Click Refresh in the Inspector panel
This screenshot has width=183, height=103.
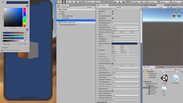point(119,7)
